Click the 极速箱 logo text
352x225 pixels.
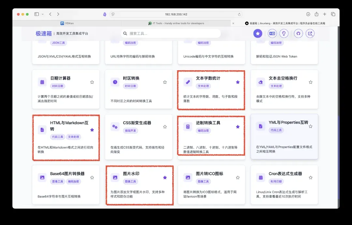[44, 33]
